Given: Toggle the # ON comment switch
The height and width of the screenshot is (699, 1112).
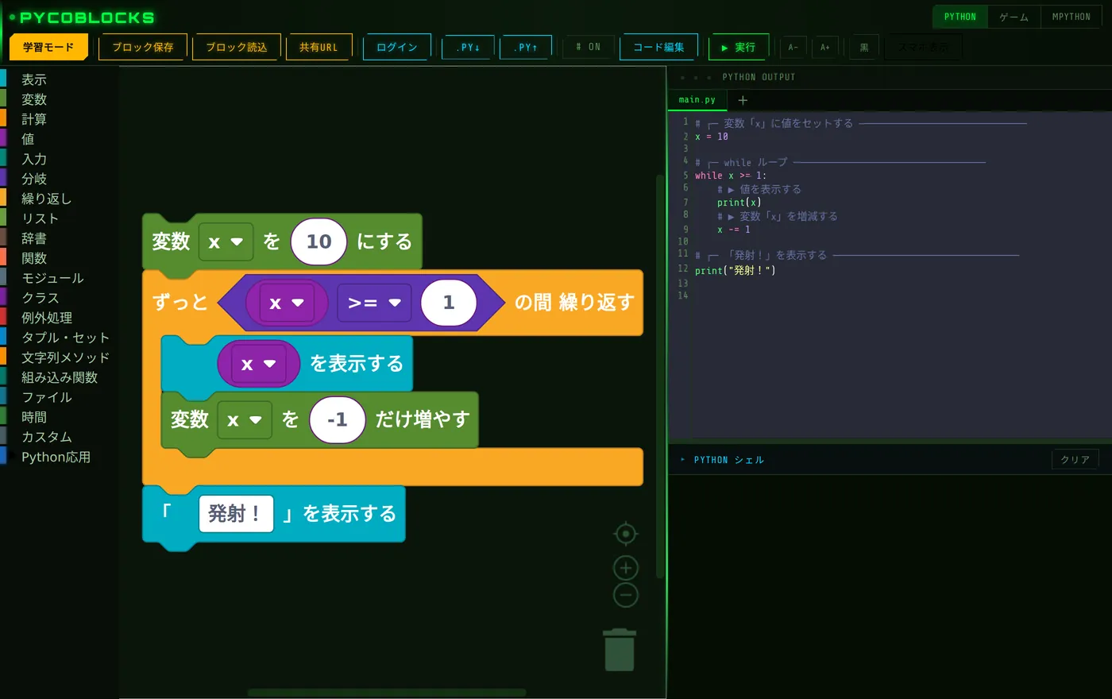Looking at the screenshot, I should click(x=589, y=47).
